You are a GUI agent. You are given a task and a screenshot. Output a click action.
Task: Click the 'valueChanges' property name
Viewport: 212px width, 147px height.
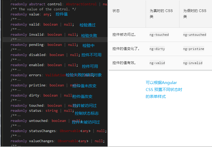tap(41, 141)
